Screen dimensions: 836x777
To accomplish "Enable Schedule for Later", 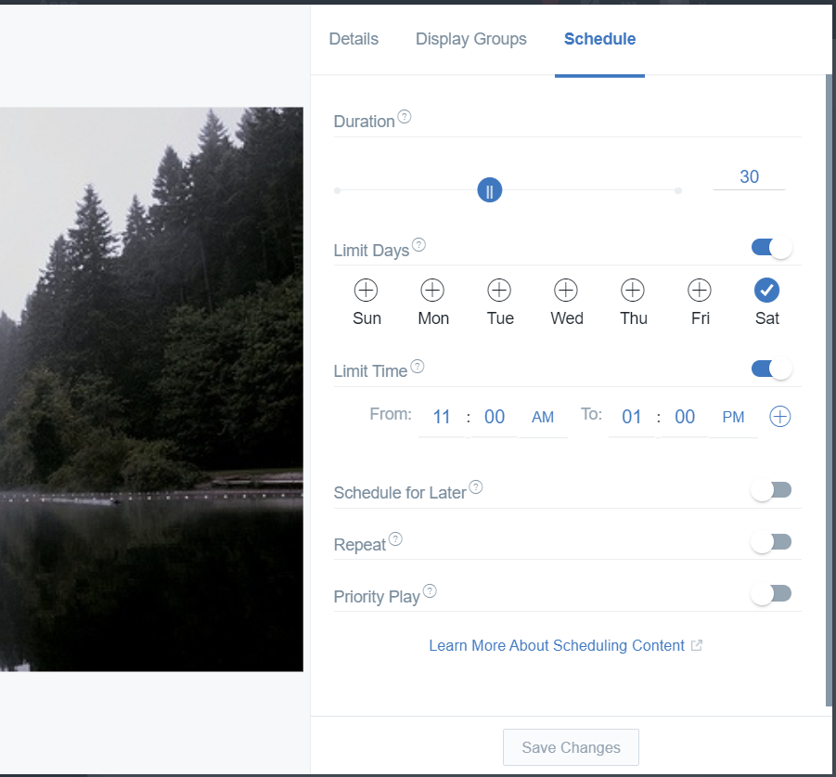I will click(771, 489).
